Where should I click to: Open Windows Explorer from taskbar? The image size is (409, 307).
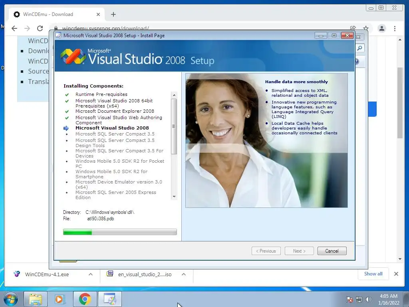pyautogui.click(x=36, y=299)
